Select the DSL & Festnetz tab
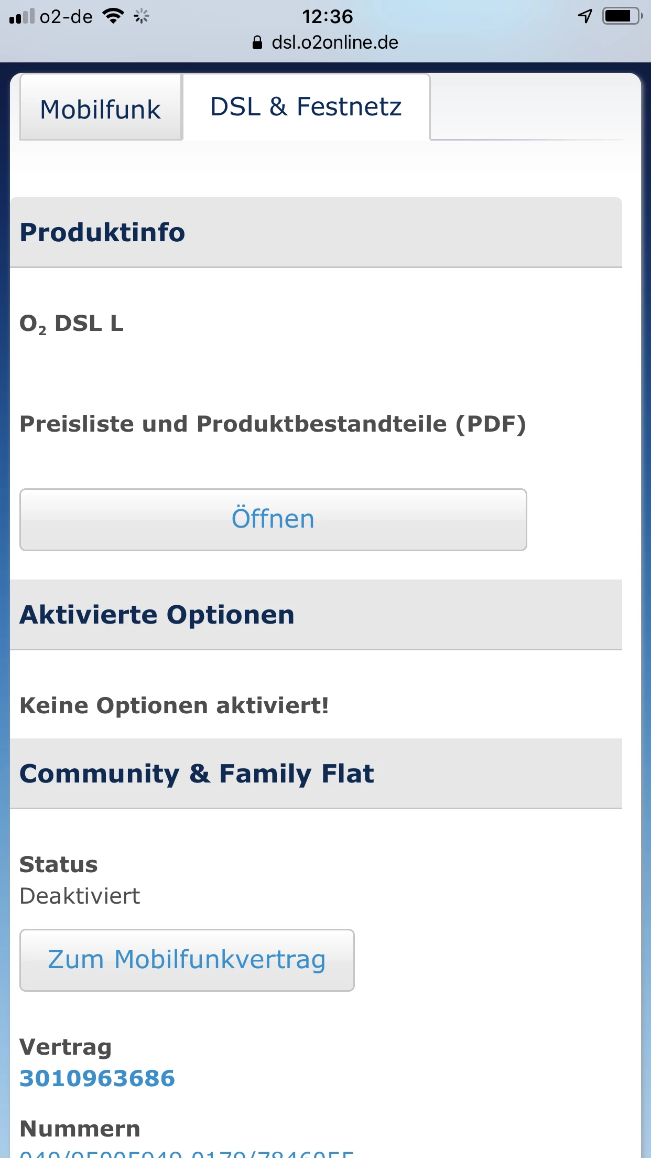The width and height of the screenshot is (651, 1158). pos(306,107)
